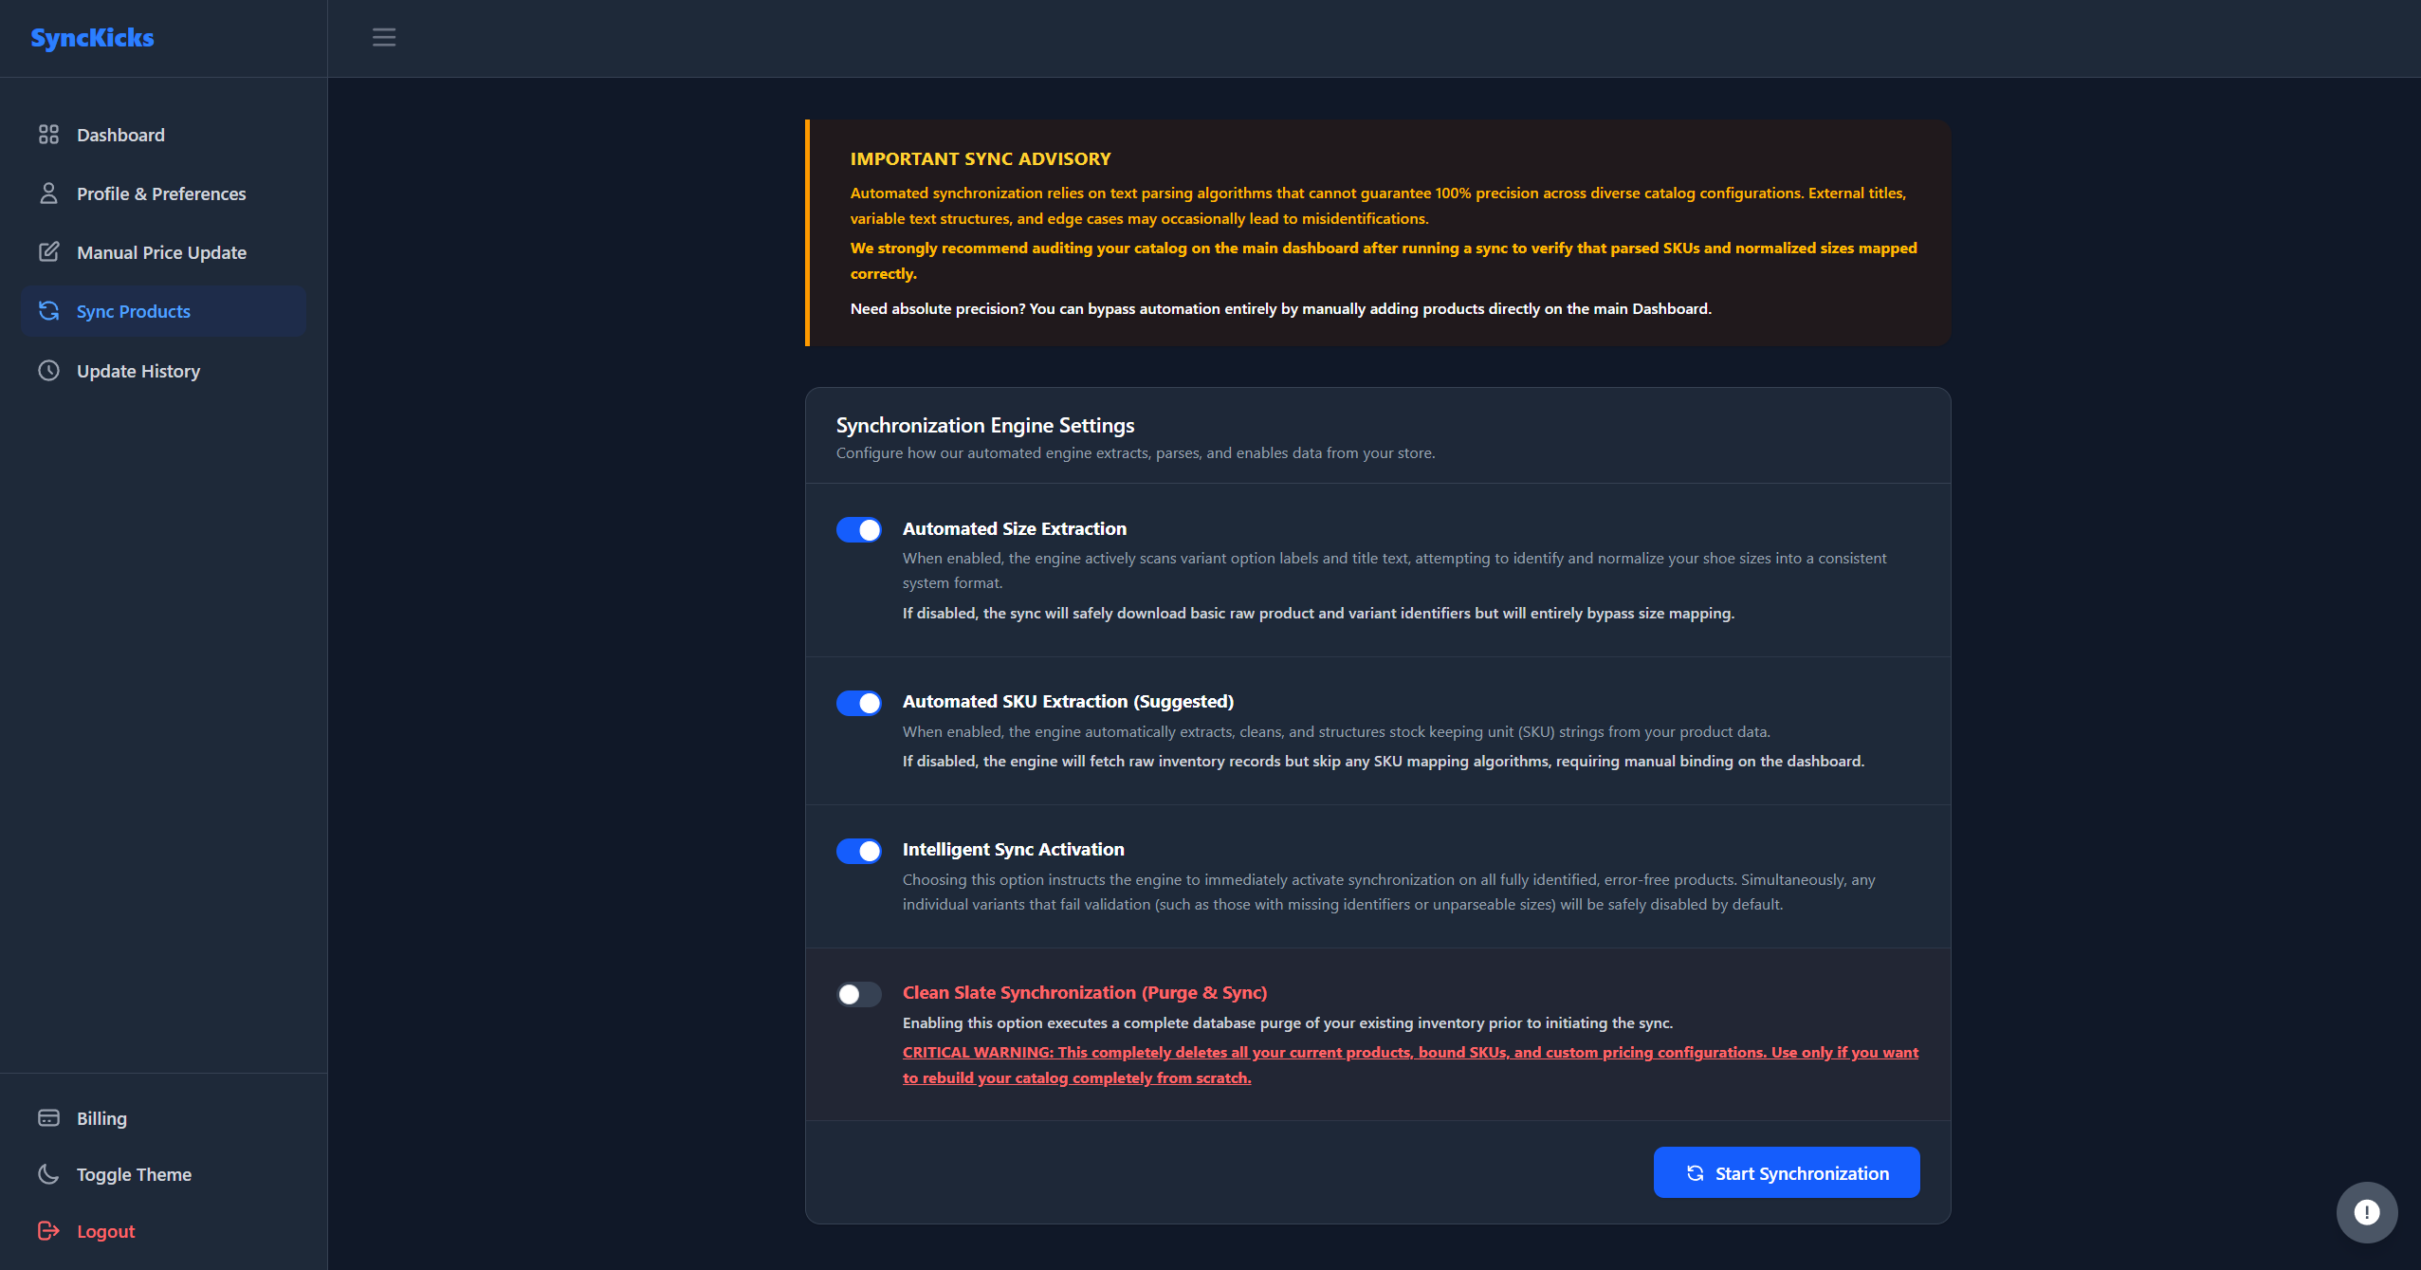
Task: Disable Automated Size Extraction toggle
Action: (859, 529)
